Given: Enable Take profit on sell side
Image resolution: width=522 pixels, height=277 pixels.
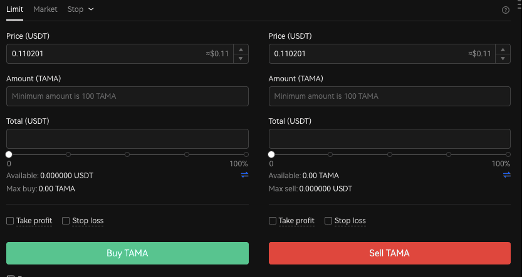Looking at the screenshot, I should click(x=273, y=221).
